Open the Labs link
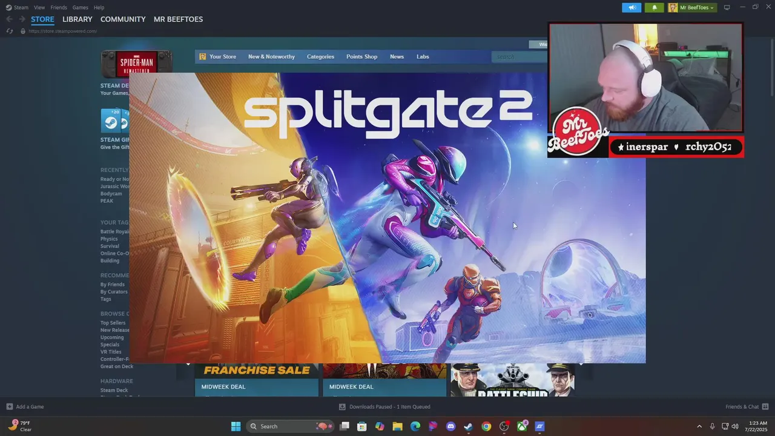The height and width of the screenshot is (436, 775). click(x=423, y=56)
